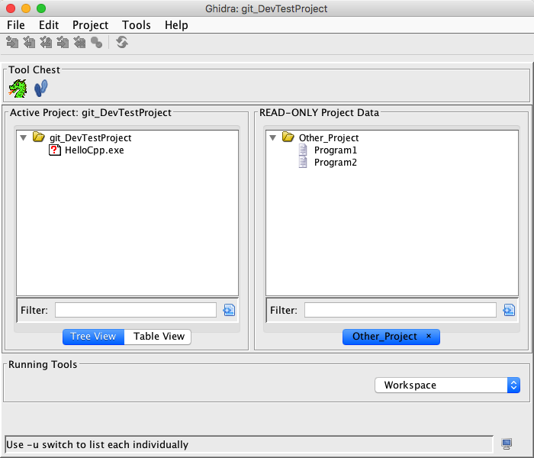The height and width of the screenshot is (458, 534).
Task: Click the monitor icon in the status bar
Action: click(x=507, y=444)
